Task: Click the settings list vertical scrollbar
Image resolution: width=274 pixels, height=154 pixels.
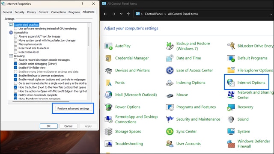Action: click(x=89, y=36)
